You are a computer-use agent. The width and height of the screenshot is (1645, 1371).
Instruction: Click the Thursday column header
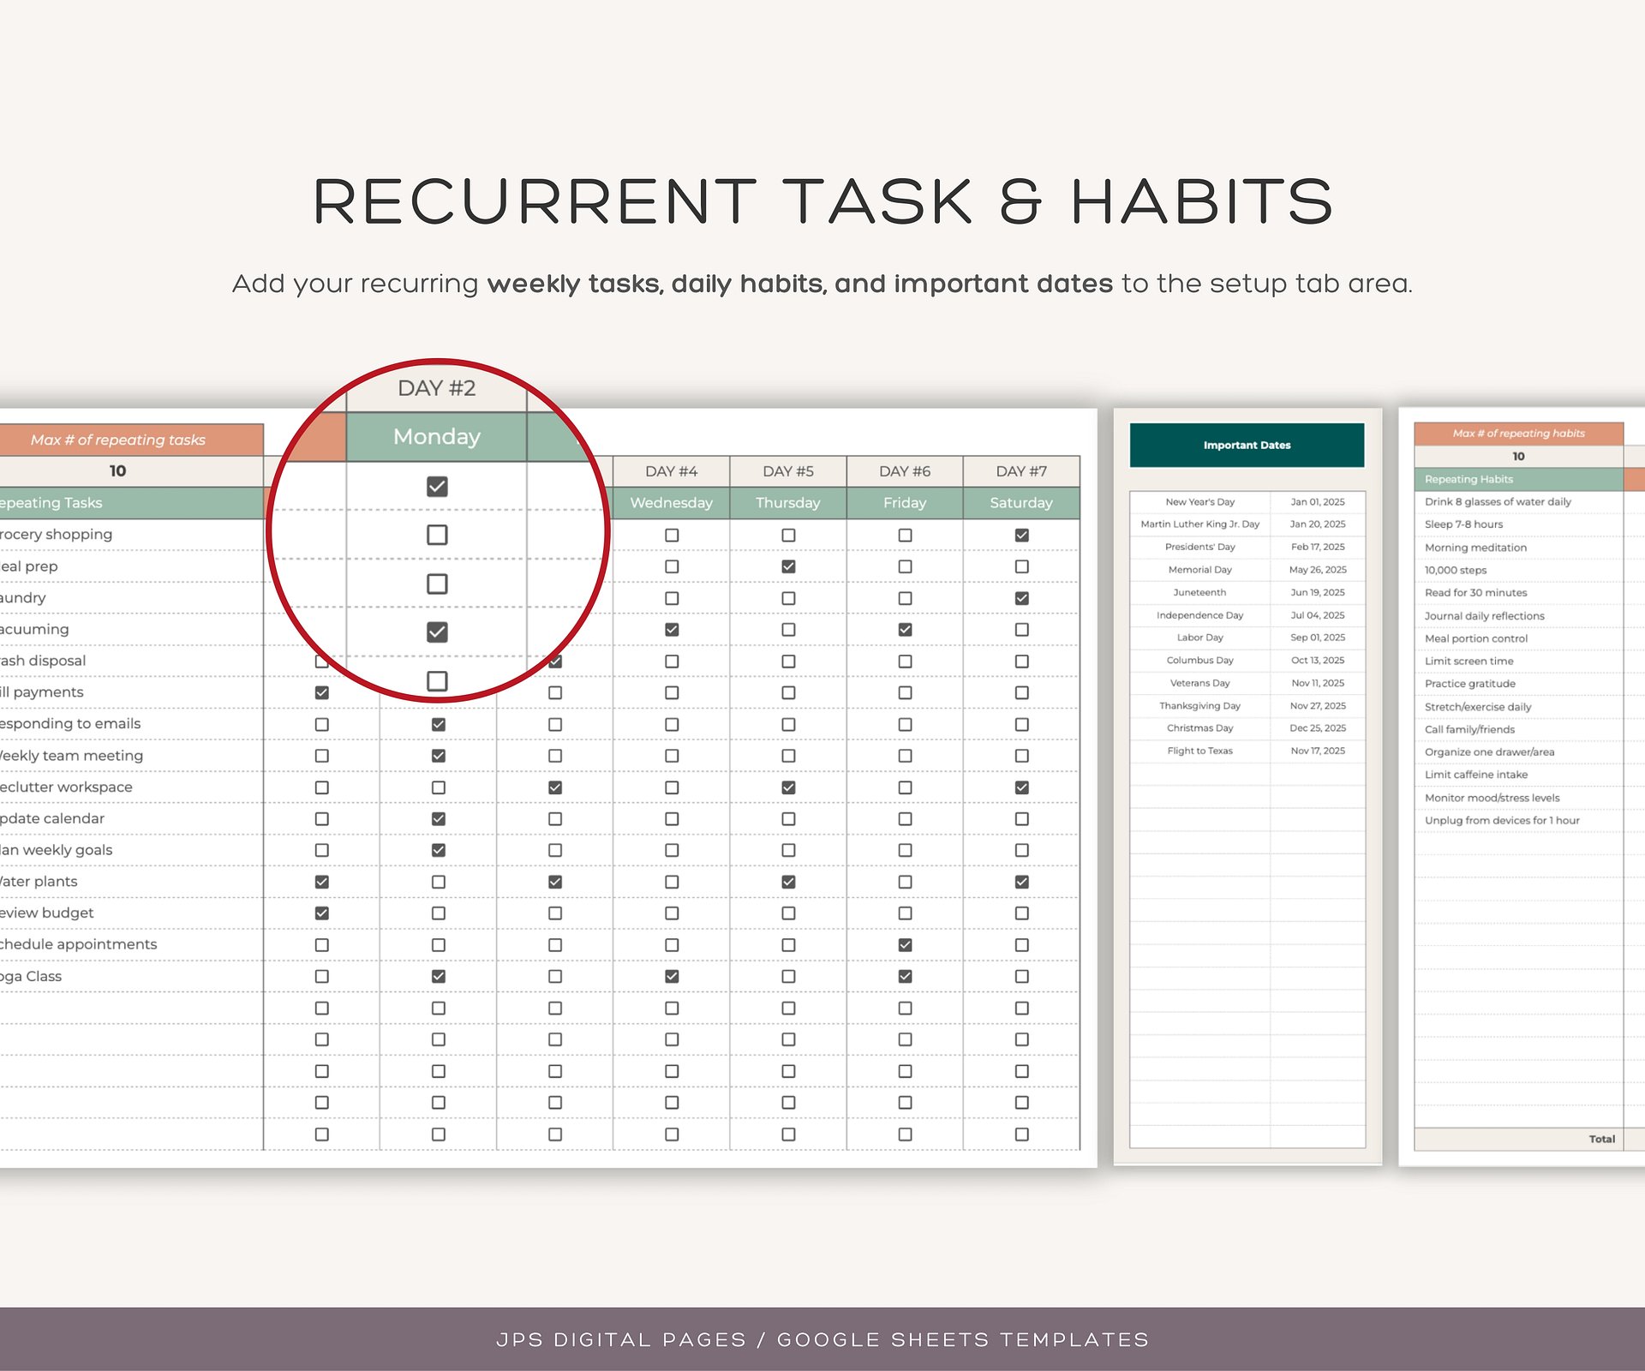point(788,503)
